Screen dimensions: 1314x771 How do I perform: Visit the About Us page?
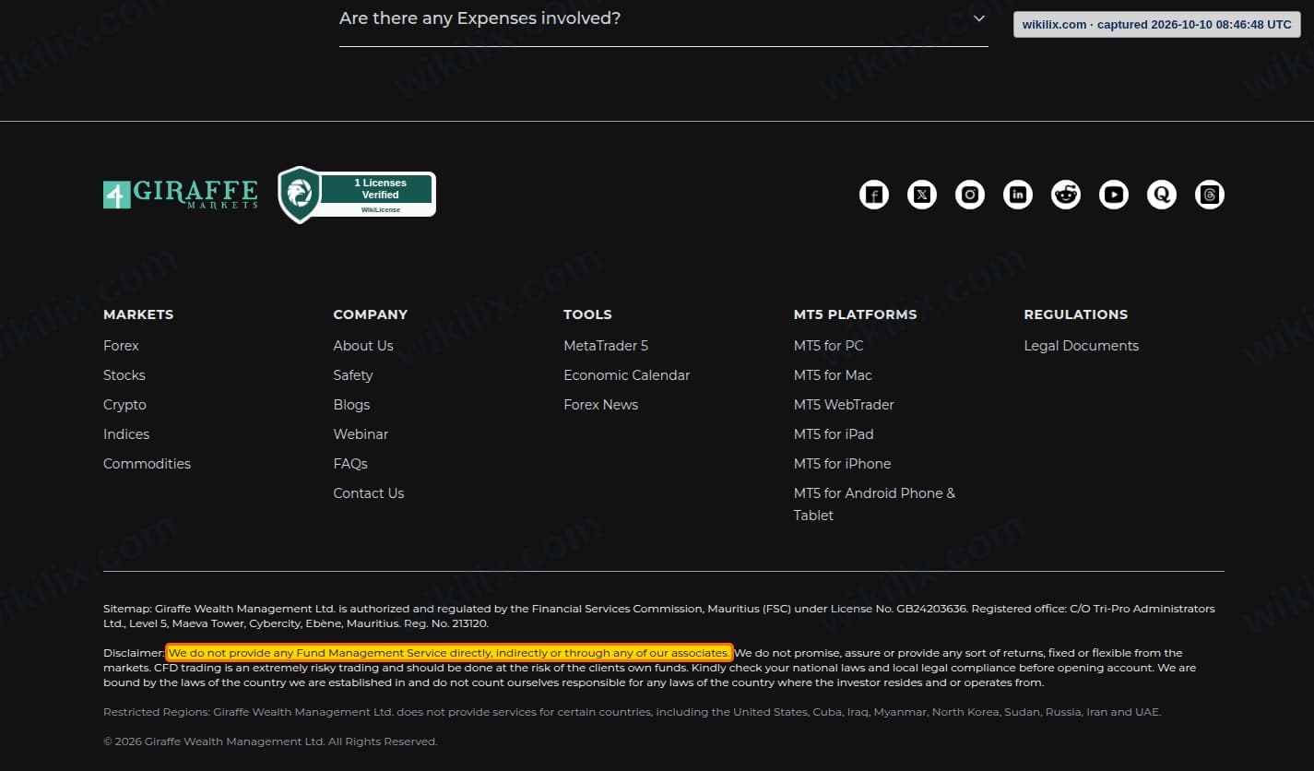363,346
